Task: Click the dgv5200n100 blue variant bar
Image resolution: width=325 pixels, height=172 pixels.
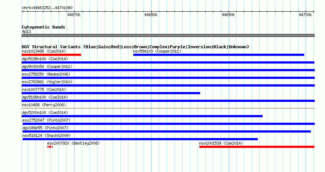Action: pos(142,116)
